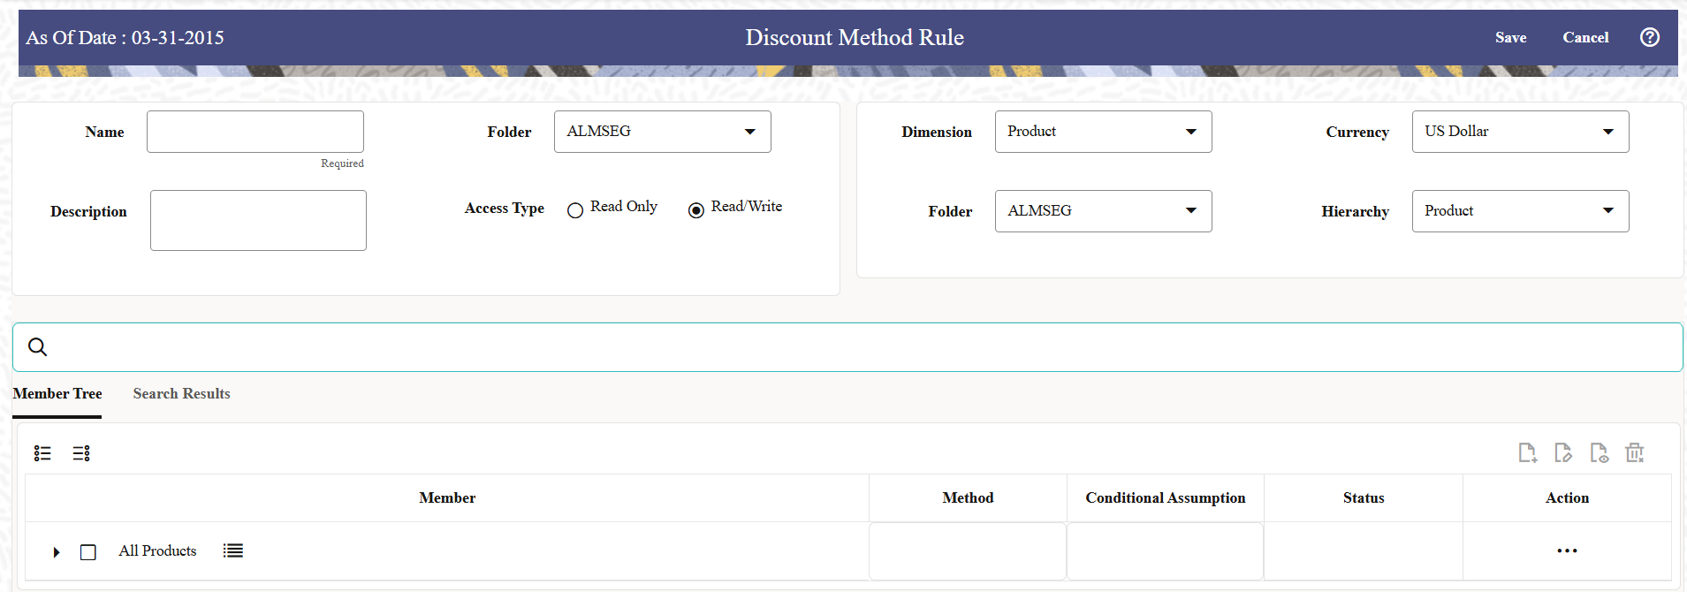Open list icon beside All Products
Viewport: 1687px width, 592px height.
click(233, 550)
